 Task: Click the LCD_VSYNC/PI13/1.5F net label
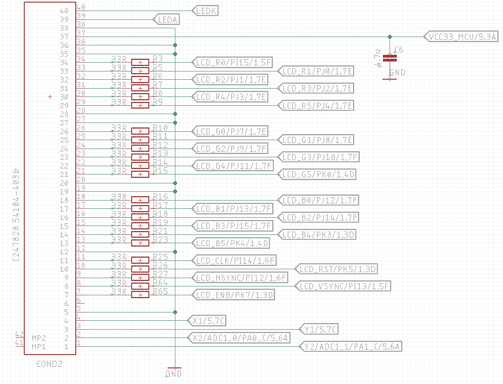[343, 286]
